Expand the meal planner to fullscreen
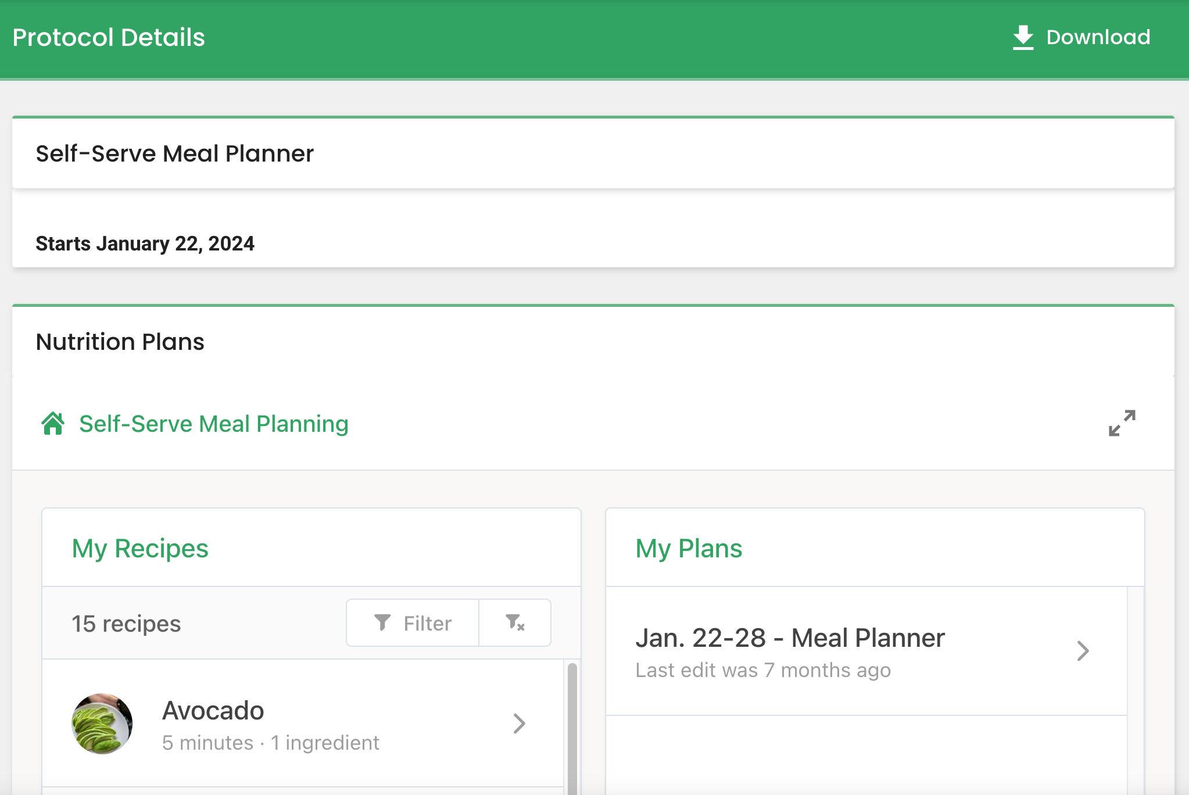Viewport: 1189px width, 795px height. tap(1122, 423)
